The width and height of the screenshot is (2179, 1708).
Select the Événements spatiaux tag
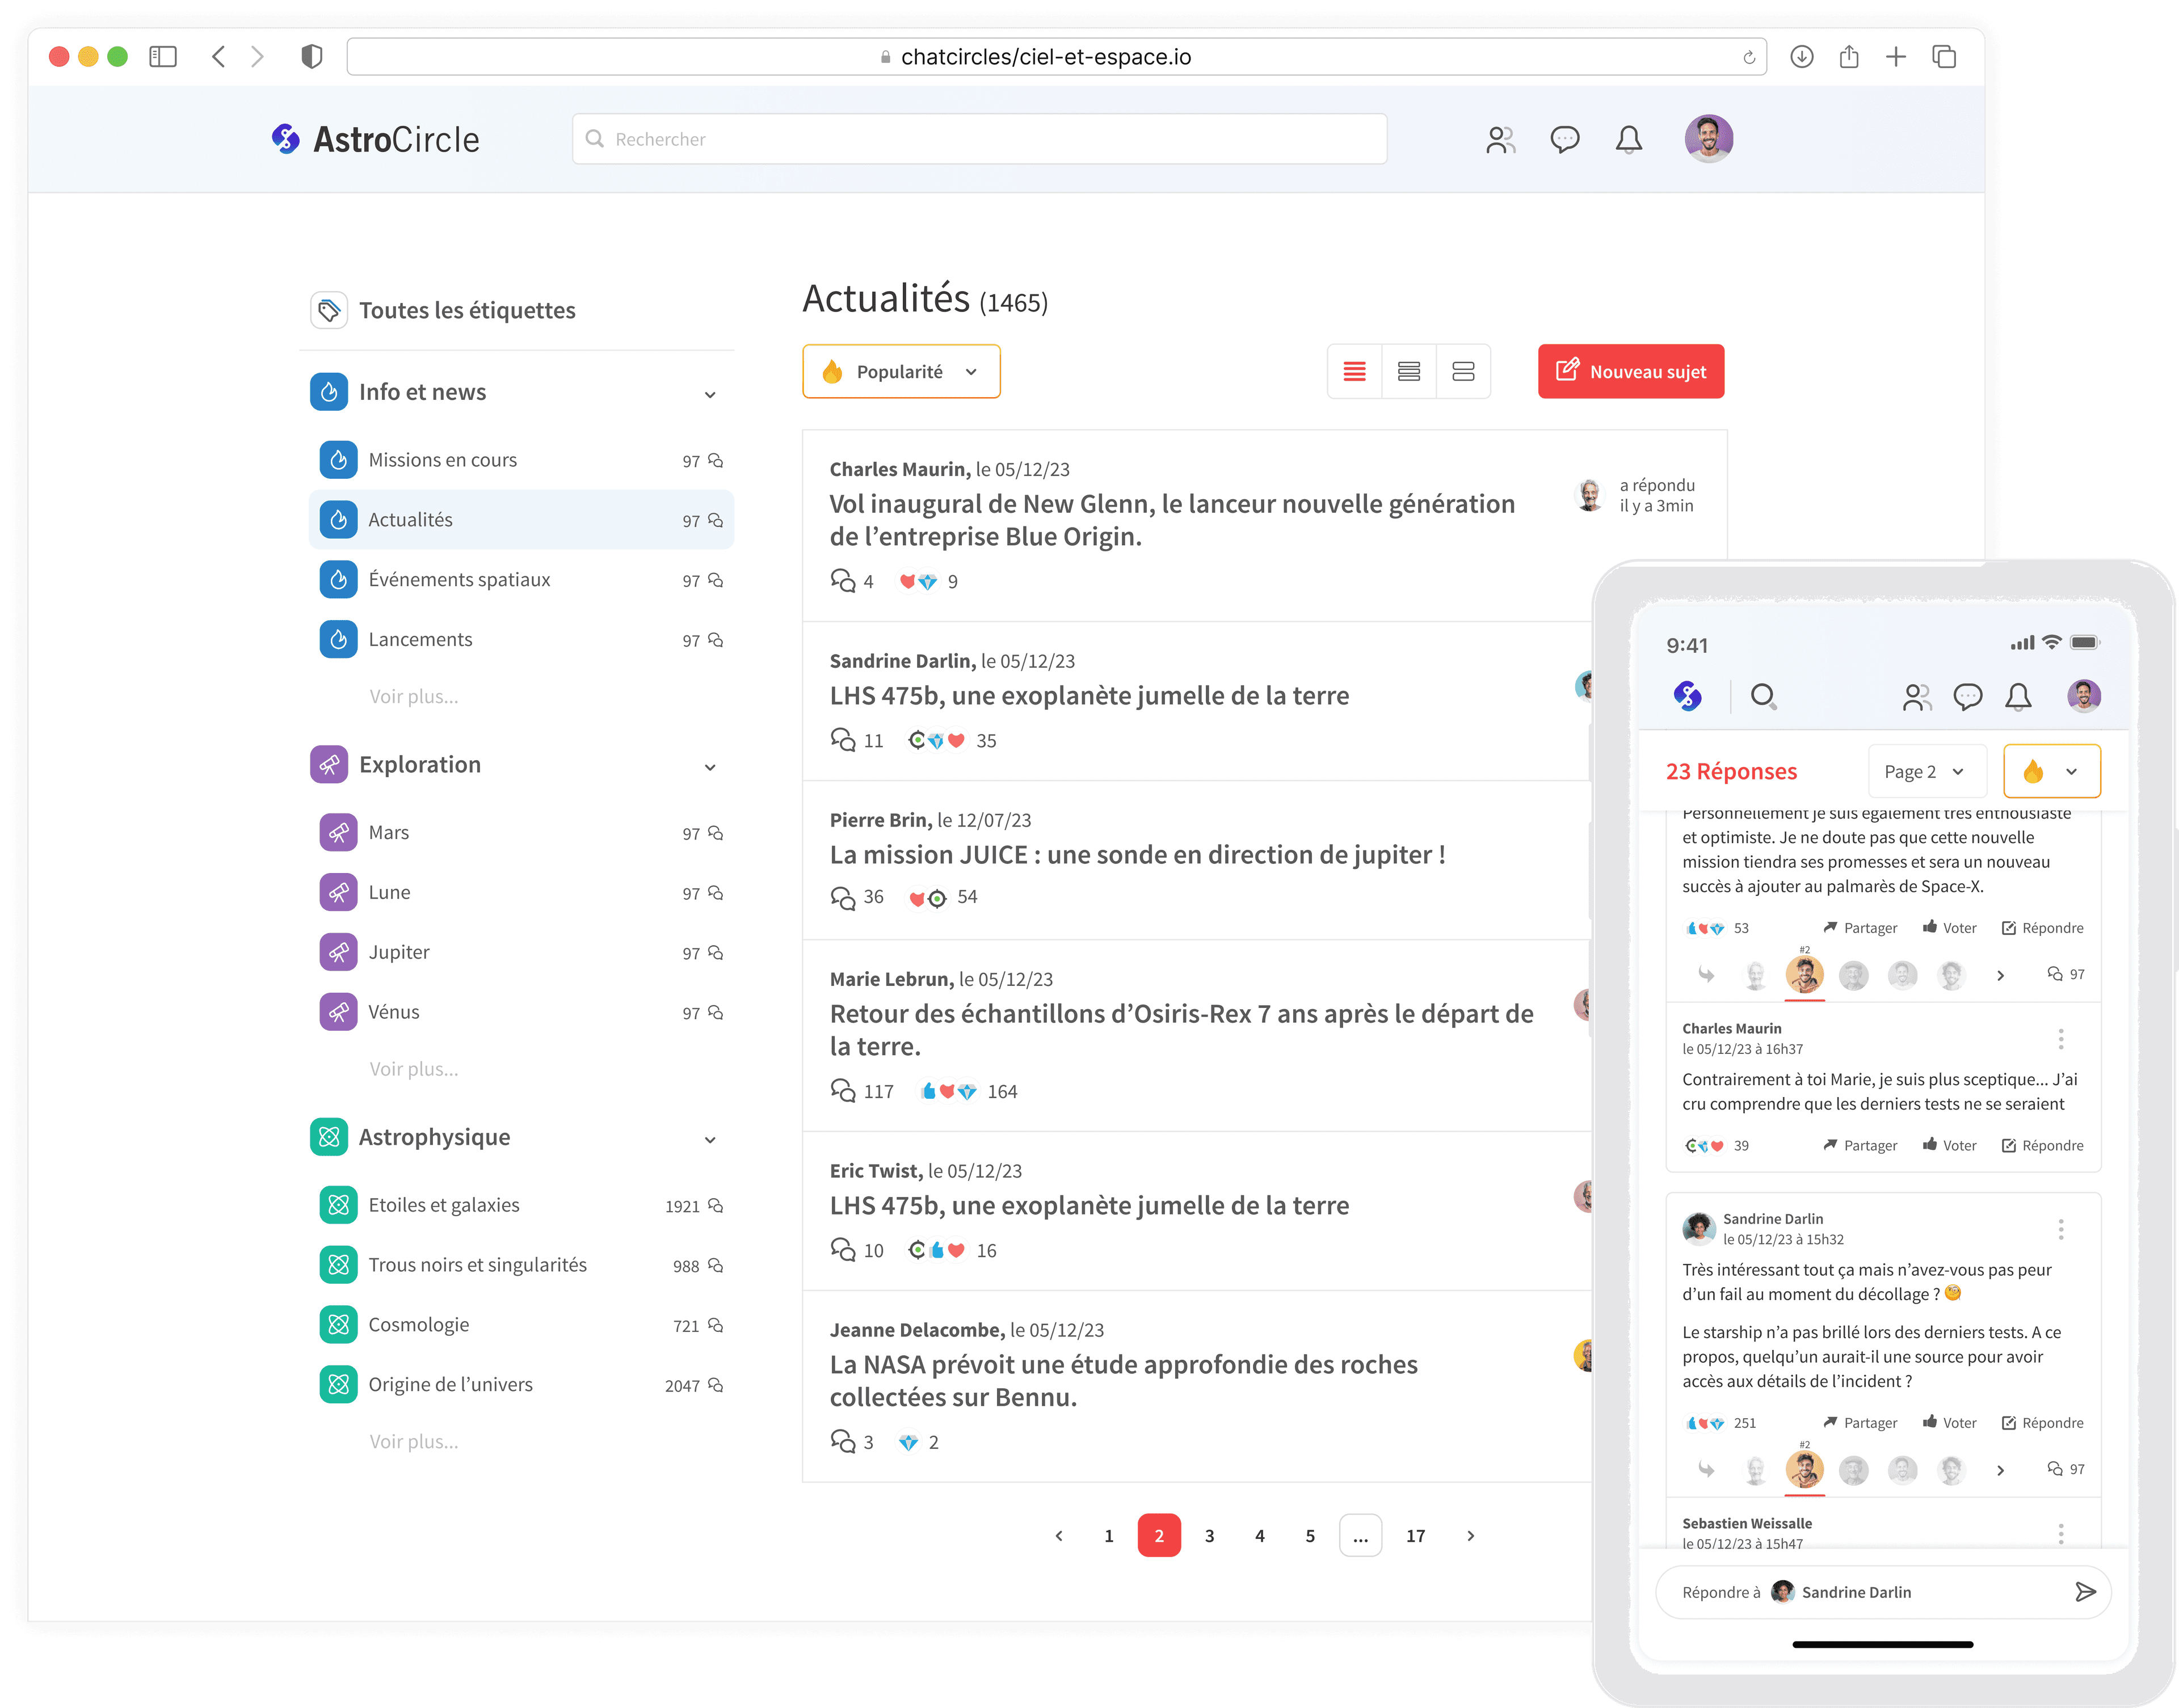pos(459,580)
